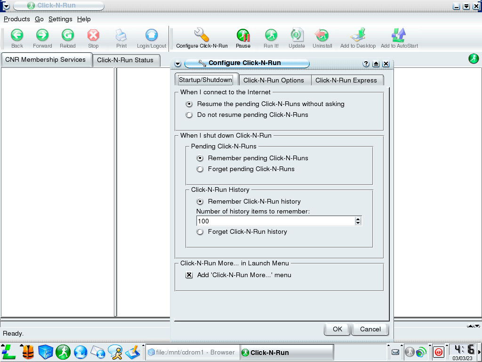Screen dimensions: 482x362
Task: Click Cancel in Configure dialog
Action: [370, 329]
